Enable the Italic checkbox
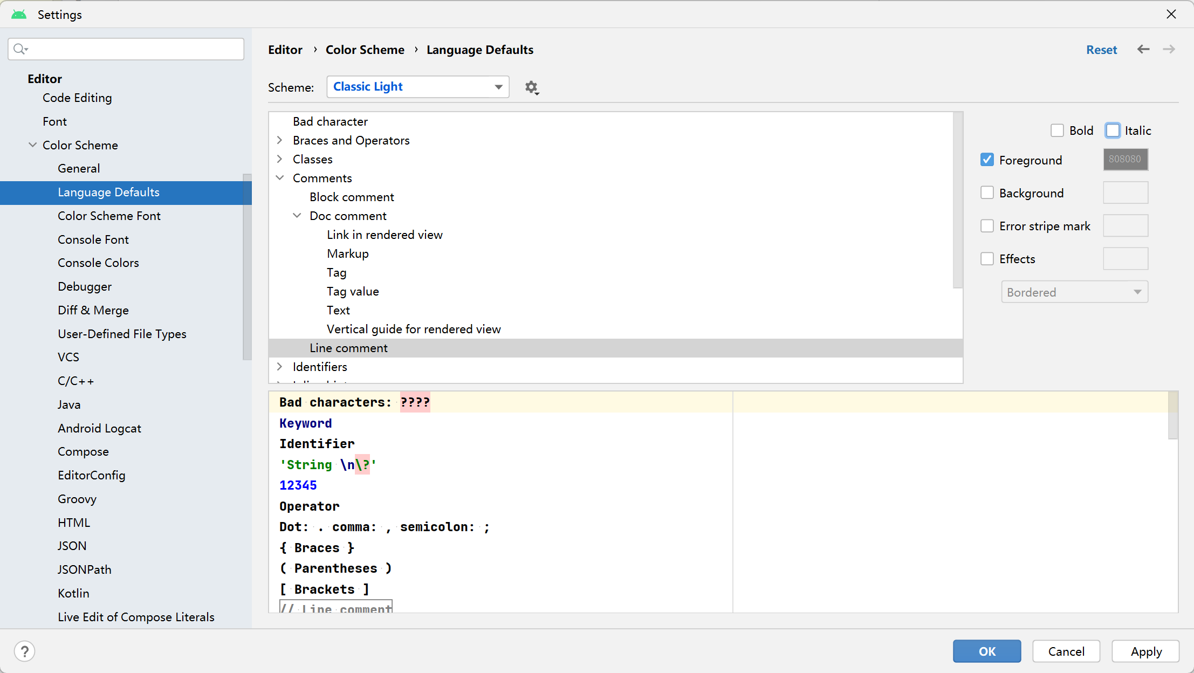This screenshot has width=1194, height=673. (x=1113, y=131)
